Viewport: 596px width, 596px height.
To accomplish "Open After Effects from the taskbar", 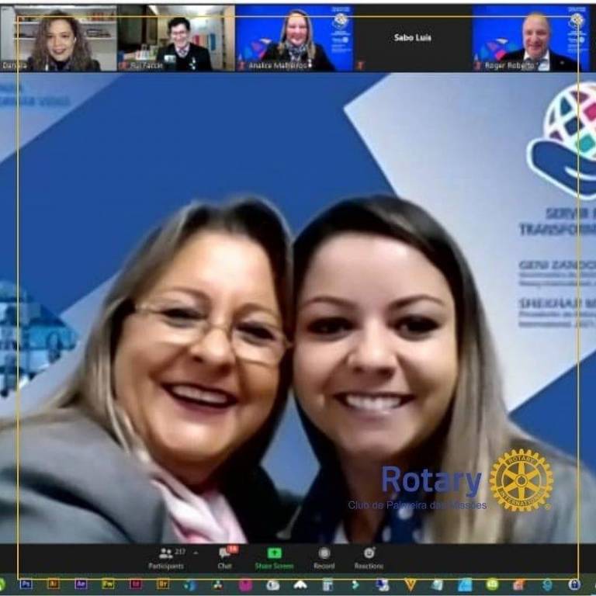I will [81, 584].
